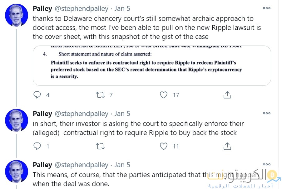
Task: Open Palley's profile name on first tweet
Action: (42, 8)
